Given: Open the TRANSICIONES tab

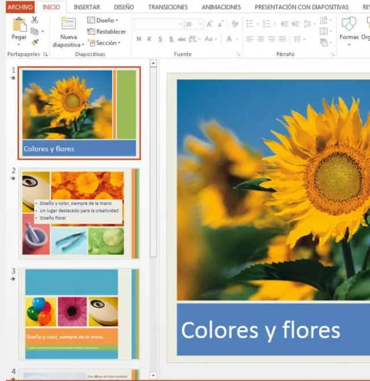Looking at the screenshot, I should (168, 7).
